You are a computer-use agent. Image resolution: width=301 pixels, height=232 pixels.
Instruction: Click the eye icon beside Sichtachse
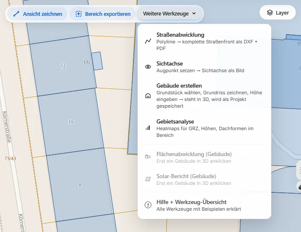click(x=148, y=67)
